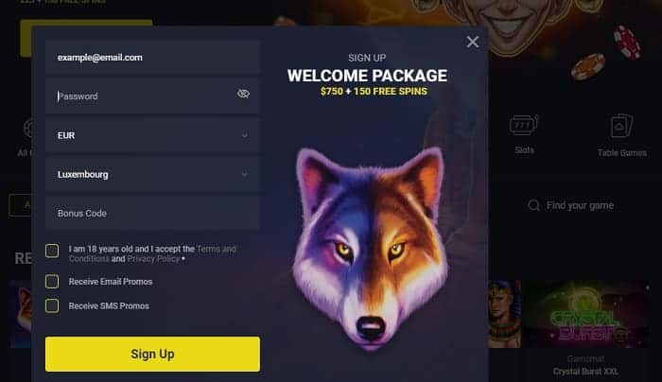Viewport: 662px width, 382px height.
Task: Focus the Bonus Code field
Action: pos(152,213)
